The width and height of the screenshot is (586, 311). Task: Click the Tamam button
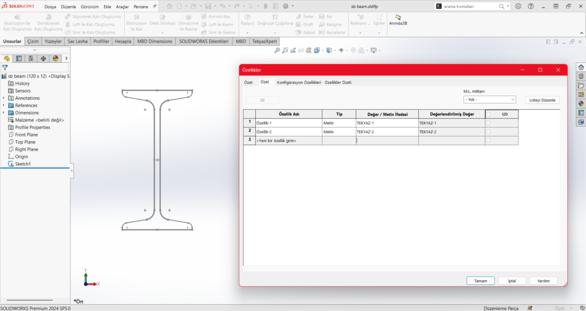click(x=481, y=281)
